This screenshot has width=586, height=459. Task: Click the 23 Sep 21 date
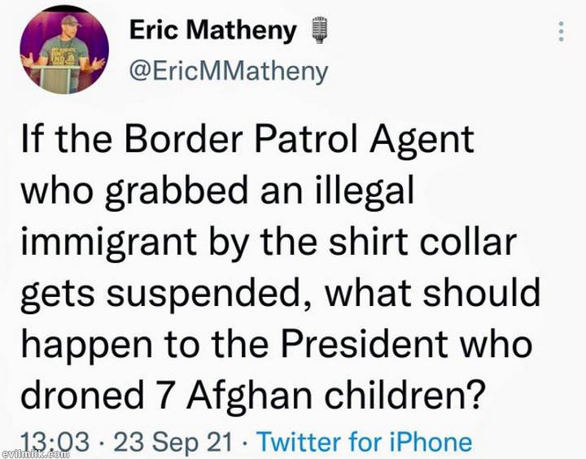point(173,441)
